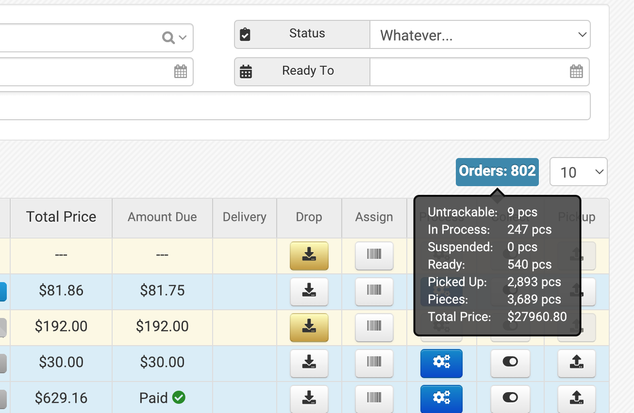The width and height of the screenshot is (634, 413).
Task: Click the magnifier search icon
Action: click(168, 38)
